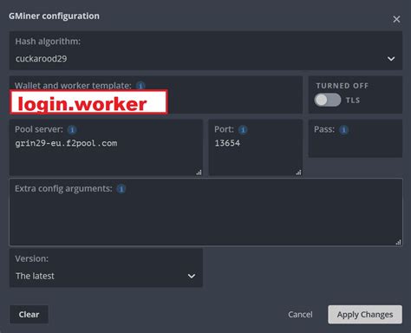This screenshot has width=411, height=333.
Task: Click the Cancel link
Action: pos(300,314)
